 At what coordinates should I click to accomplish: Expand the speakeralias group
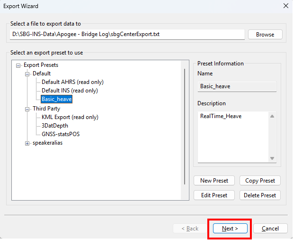(x=27, y=143)
